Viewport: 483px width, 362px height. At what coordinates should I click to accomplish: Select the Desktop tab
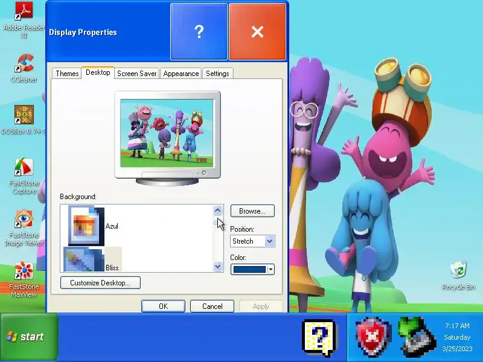coord(98,72)
